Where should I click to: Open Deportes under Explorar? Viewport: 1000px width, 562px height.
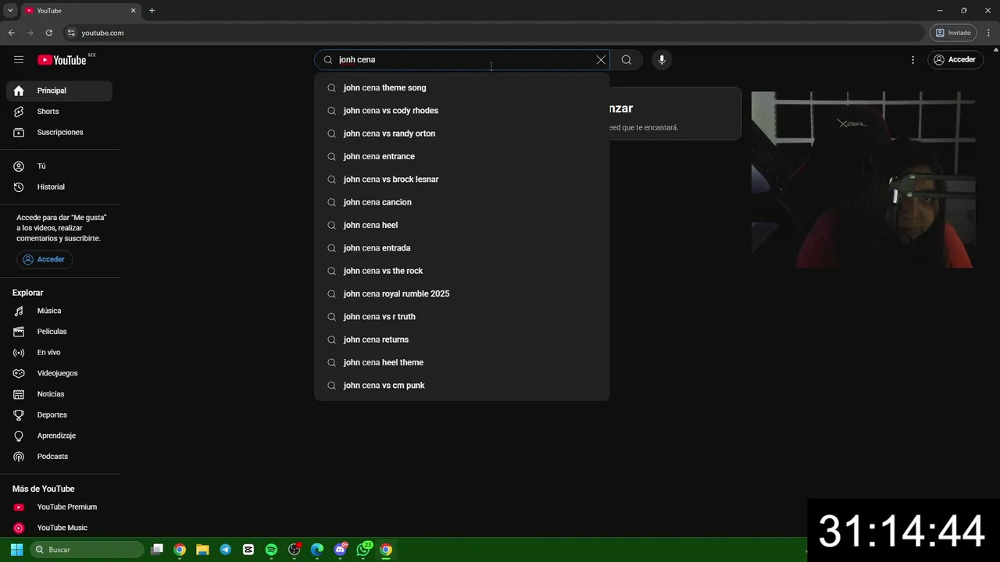pyautogui.click(x=59, y=415)
